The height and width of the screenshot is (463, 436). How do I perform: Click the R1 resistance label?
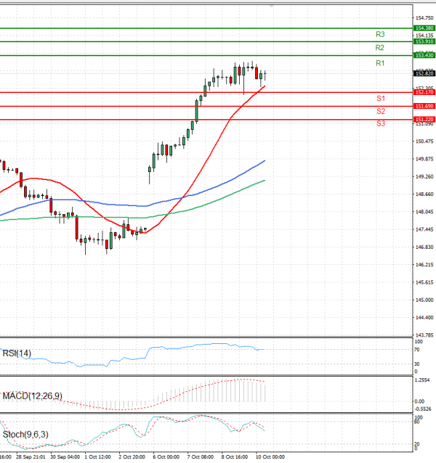pyautogui.click(x=380, y=64)
